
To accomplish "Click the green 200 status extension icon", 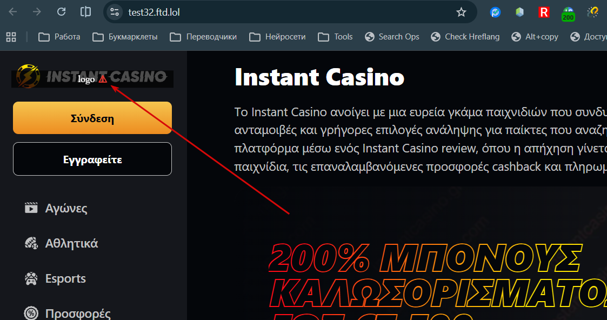I will point(568,14).
